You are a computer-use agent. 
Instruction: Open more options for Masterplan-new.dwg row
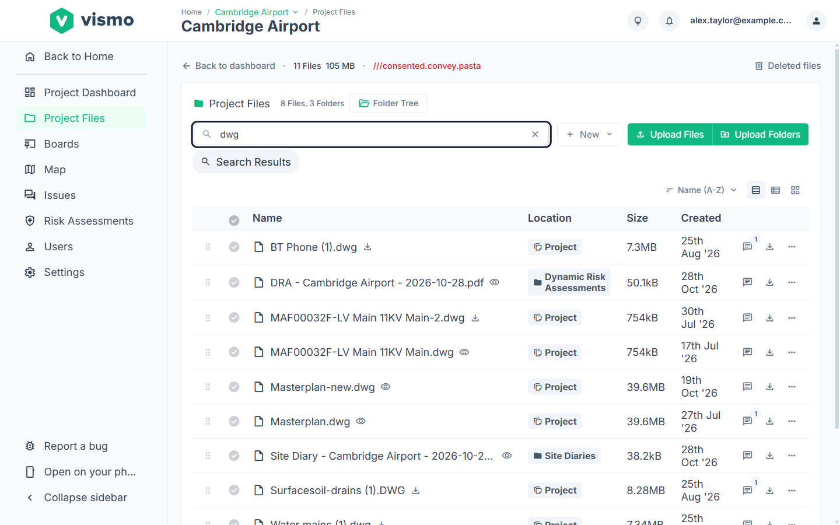tap(792, 387)
